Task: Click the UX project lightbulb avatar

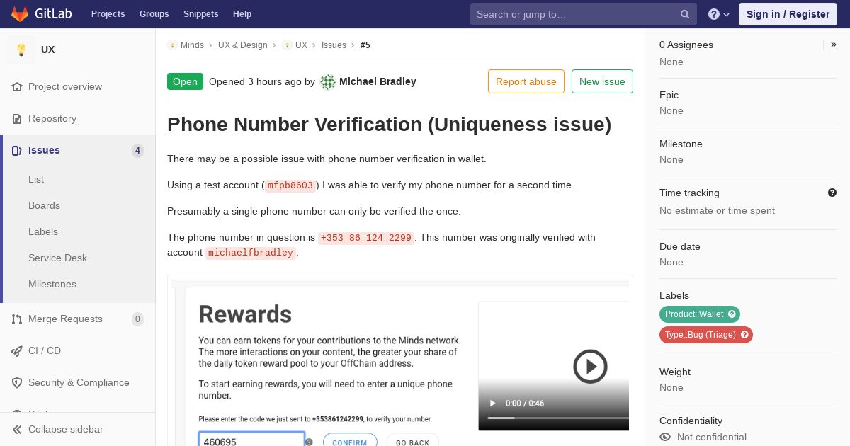Action: click(21, 50)
